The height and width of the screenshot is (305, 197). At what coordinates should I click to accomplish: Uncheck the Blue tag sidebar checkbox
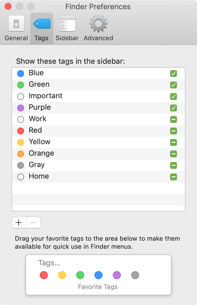pyautogui.click(x=174, y=74)
